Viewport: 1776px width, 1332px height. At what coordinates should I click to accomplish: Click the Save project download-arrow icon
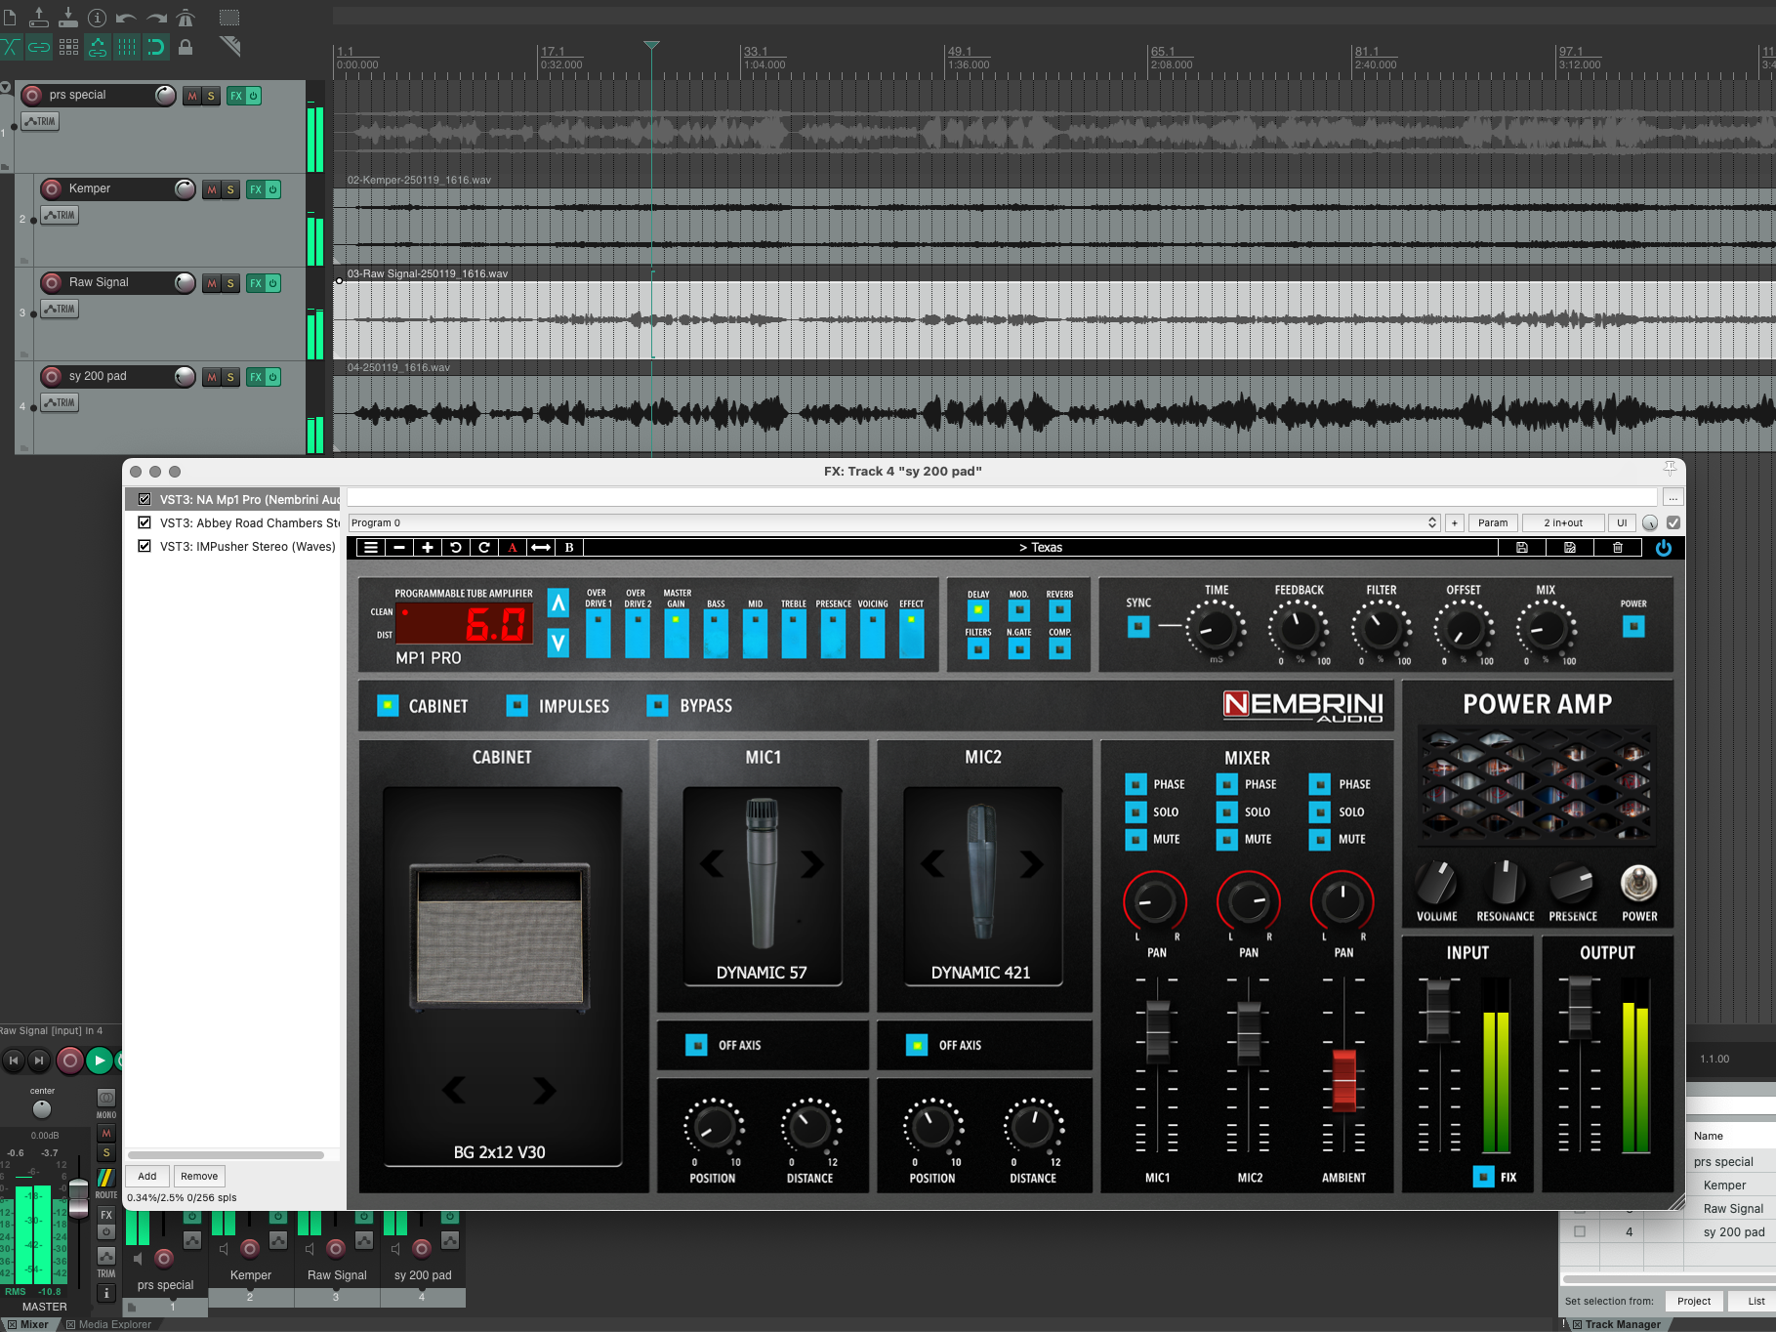(x=68, y=18)
